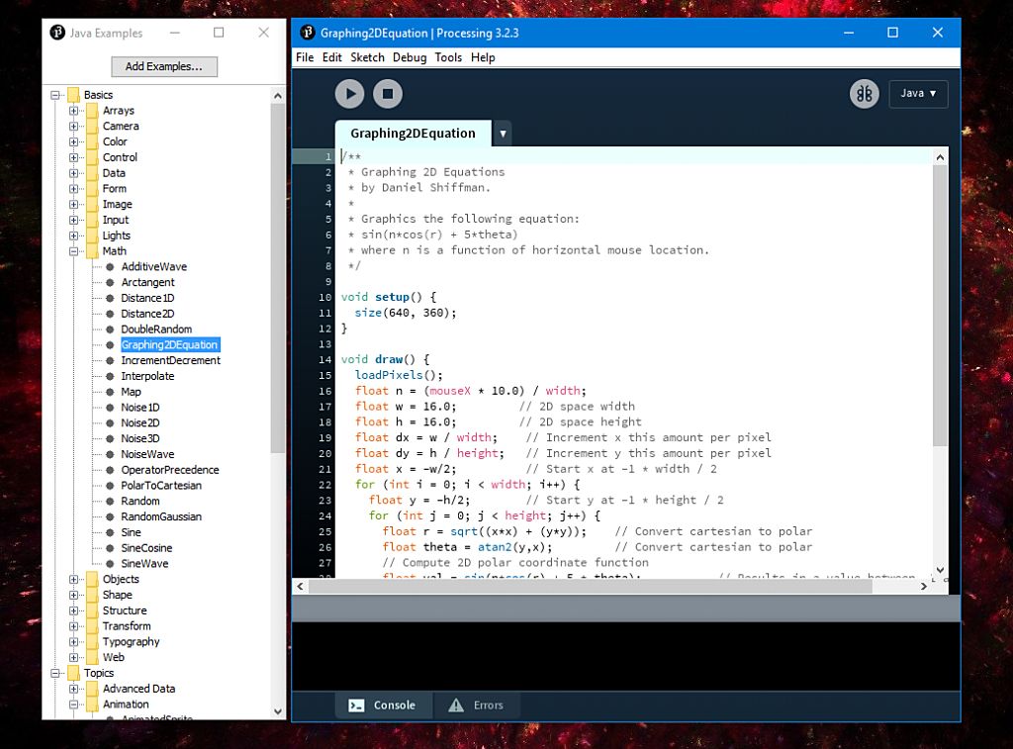
Task: Select the Noise3D example
Action: pos(140,438)
